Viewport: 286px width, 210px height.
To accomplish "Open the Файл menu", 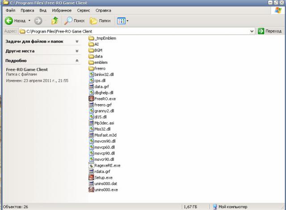I will pos(10,10).
